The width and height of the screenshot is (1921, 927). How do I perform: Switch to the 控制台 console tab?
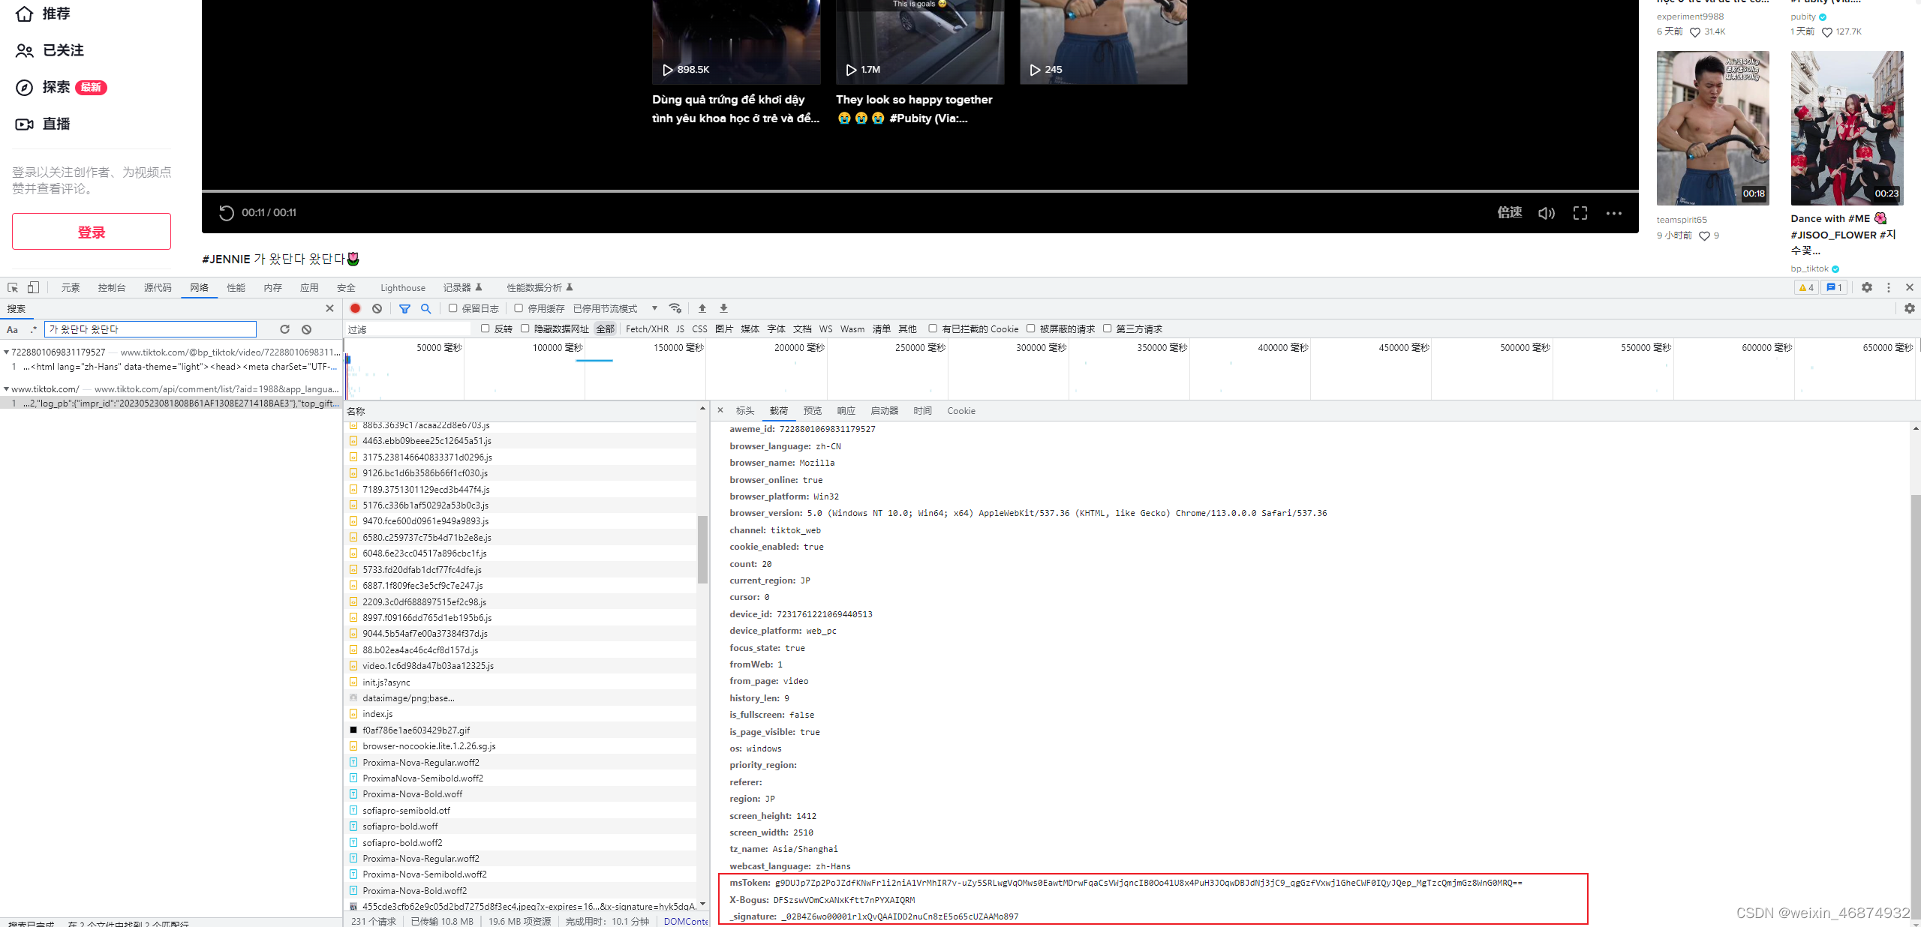click(111, 287)
